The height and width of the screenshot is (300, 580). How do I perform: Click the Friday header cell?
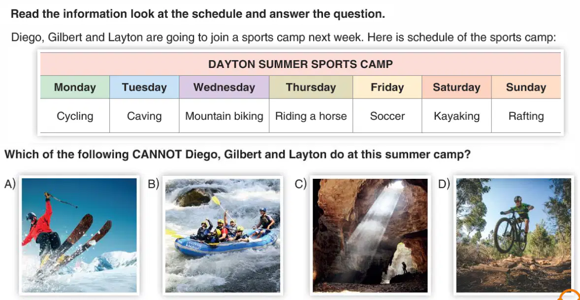click(387, 87)
